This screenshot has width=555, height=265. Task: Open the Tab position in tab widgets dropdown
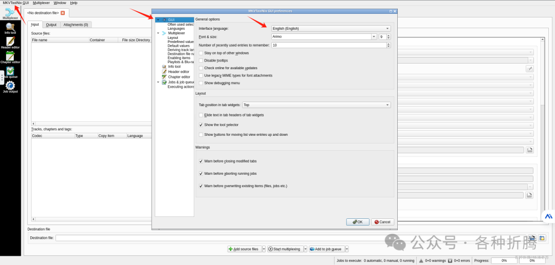317,105
